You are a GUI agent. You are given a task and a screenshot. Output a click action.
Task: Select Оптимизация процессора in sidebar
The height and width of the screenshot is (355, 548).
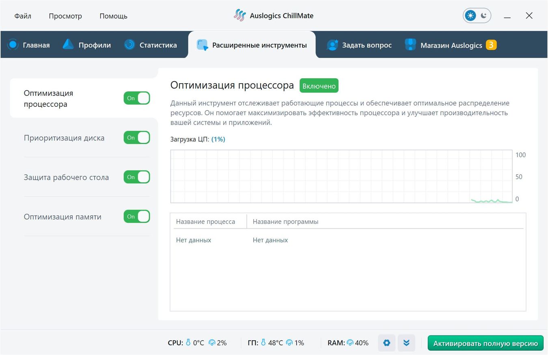coord(48,99)
